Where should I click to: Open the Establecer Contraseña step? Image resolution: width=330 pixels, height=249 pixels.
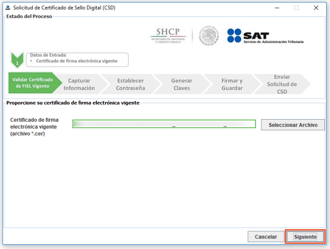pyautogui.click(x=130, y=84)
